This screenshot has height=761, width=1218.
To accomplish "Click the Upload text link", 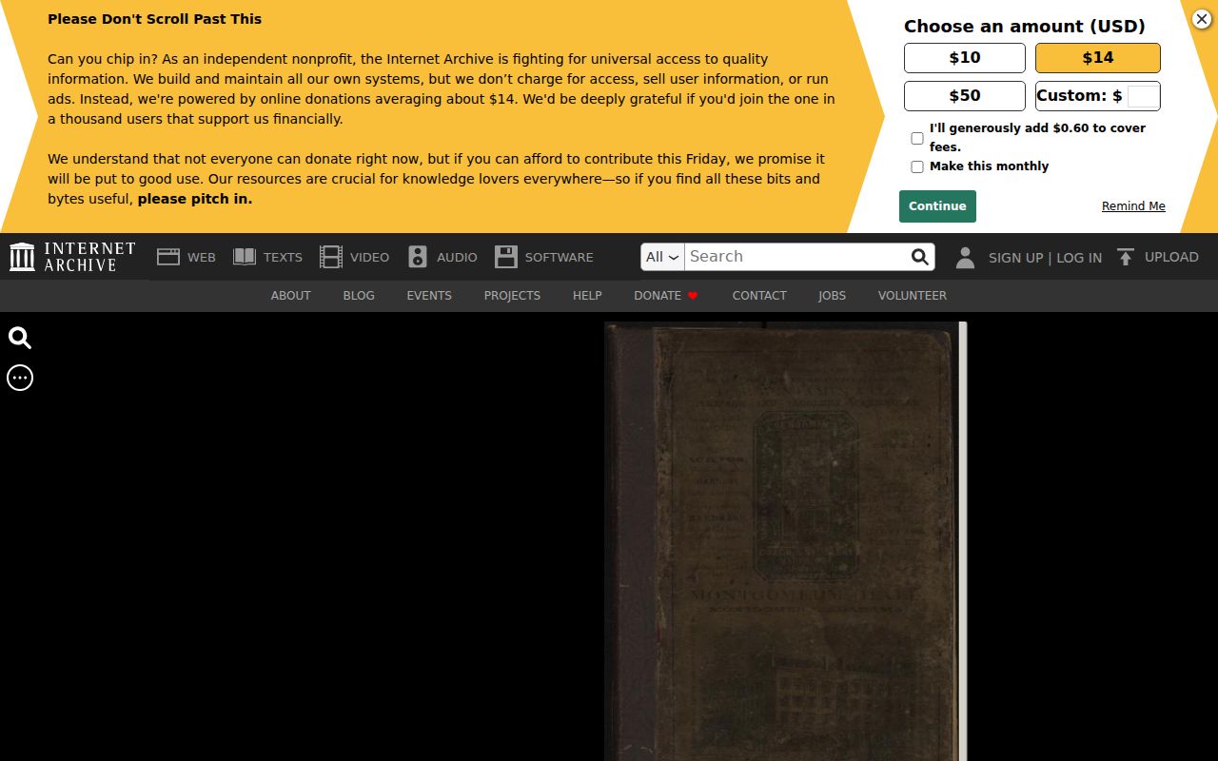I will pos(1171,257).
